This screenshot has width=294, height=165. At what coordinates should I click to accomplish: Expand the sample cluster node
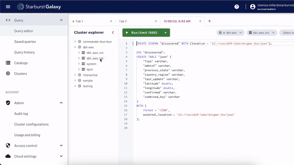[x=75, y=80]
